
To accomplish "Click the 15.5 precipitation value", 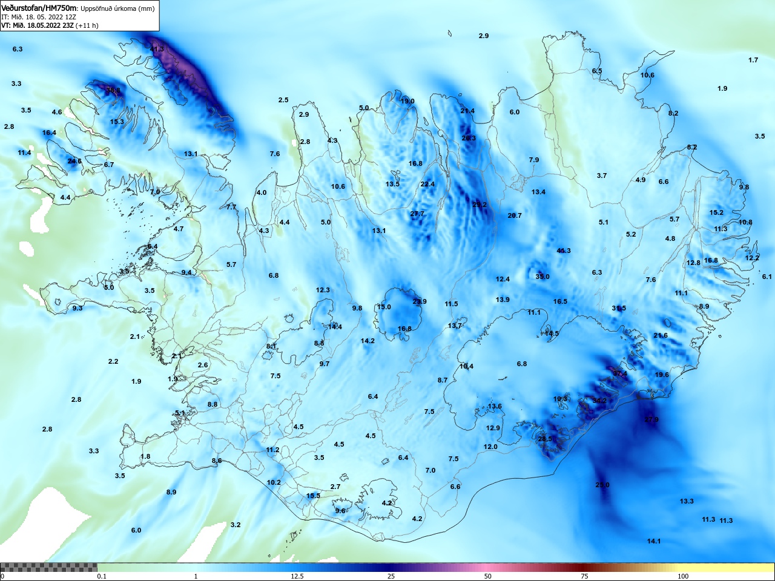I will click(x=313, y=496).
